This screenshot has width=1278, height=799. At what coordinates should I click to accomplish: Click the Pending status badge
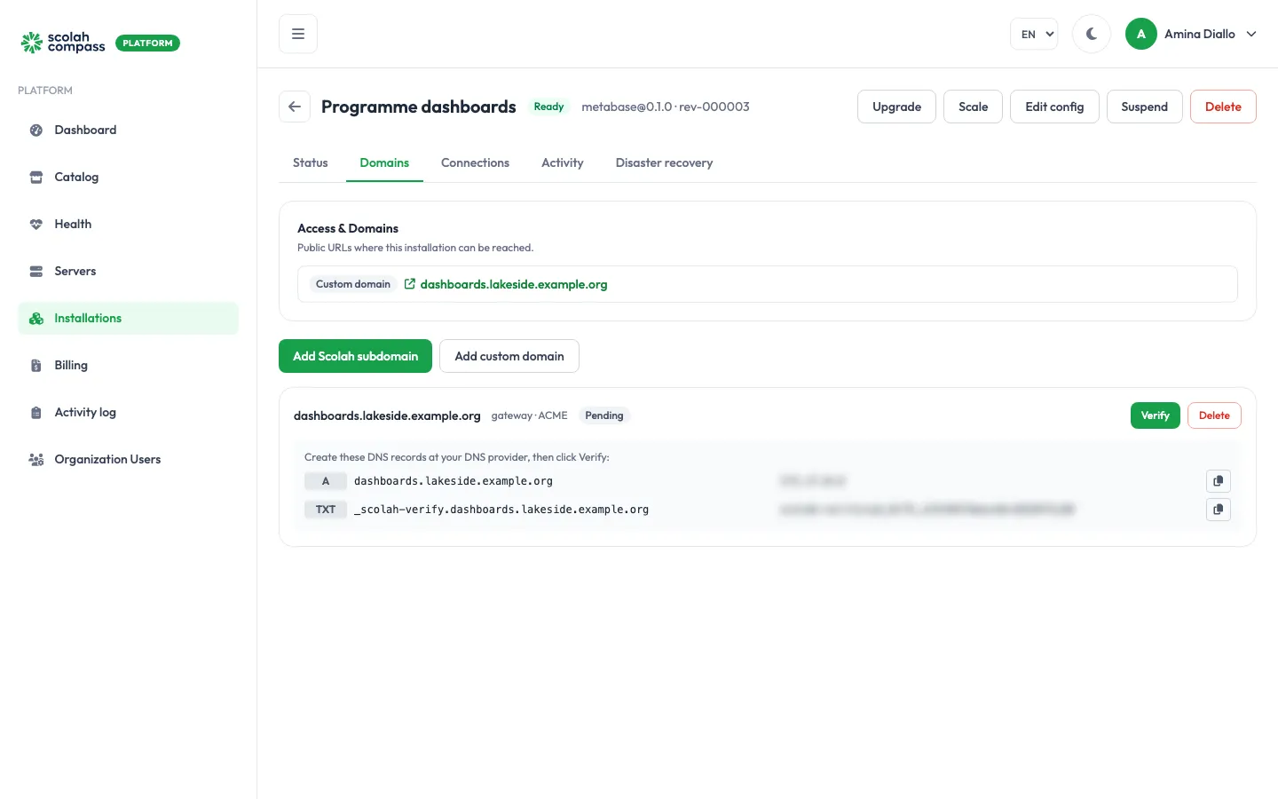point(604,415)
